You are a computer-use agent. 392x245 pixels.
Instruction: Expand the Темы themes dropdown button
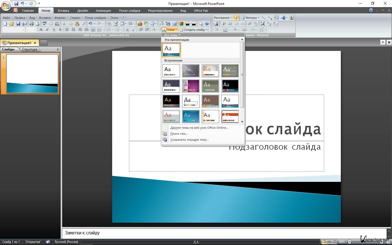(x=170, y=30)
